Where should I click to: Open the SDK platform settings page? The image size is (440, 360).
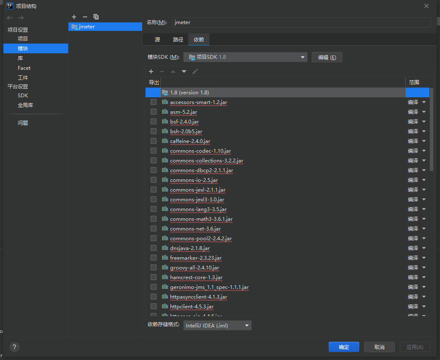pos(23,96)
